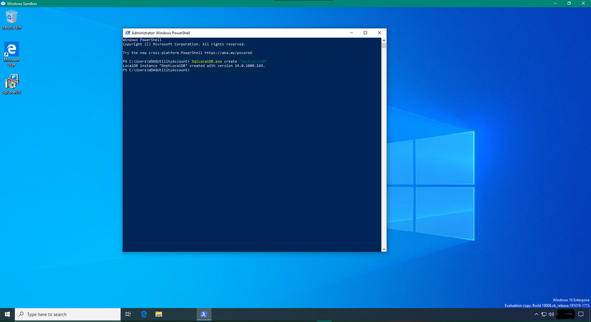The image size is (591, 322).
Task: Open the volume tray icon
Action: 551,314
